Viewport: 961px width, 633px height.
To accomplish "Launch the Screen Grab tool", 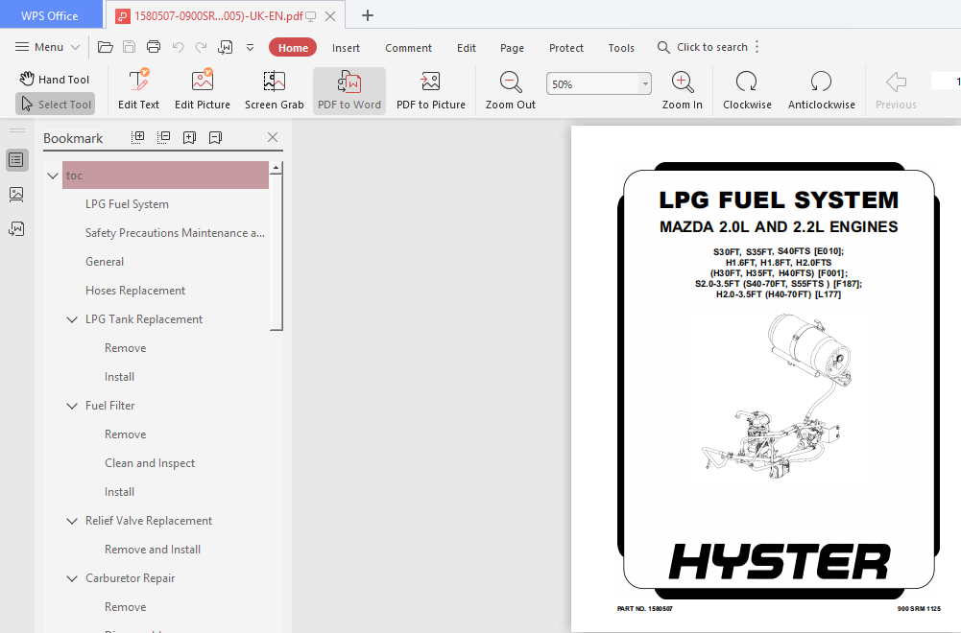I will click(274, 90).
